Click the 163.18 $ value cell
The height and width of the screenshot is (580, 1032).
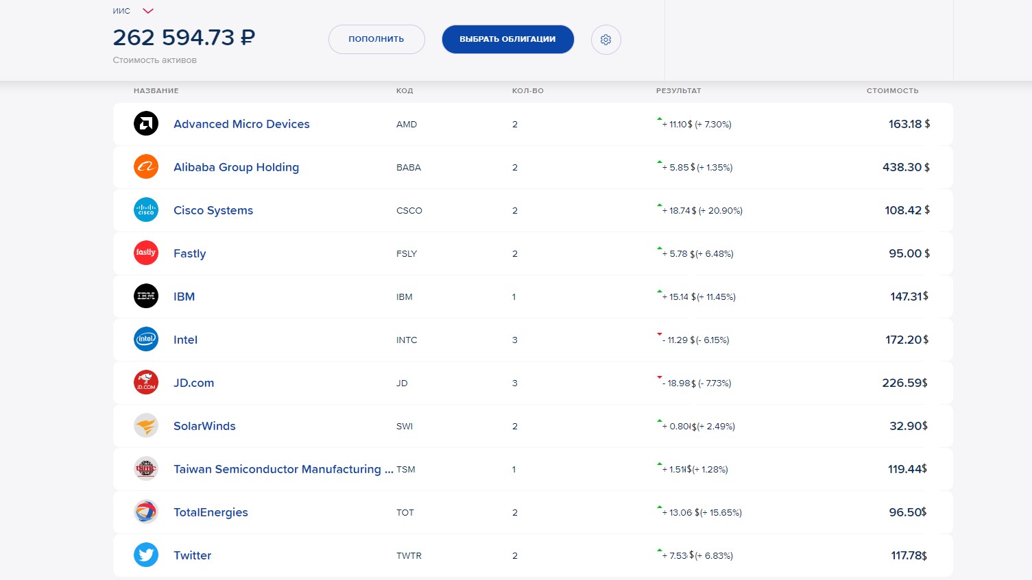909,124
